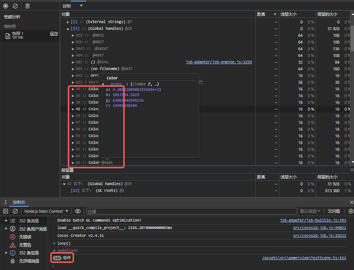The image size is (354, 270).
Task: Click the 性能分析 sidebar heading
Action: point(12,17)
